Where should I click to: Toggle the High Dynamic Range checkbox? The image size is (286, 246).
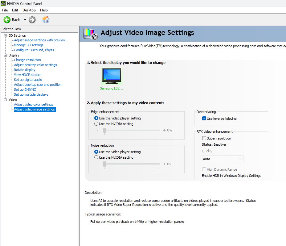(x=204, y=169)
